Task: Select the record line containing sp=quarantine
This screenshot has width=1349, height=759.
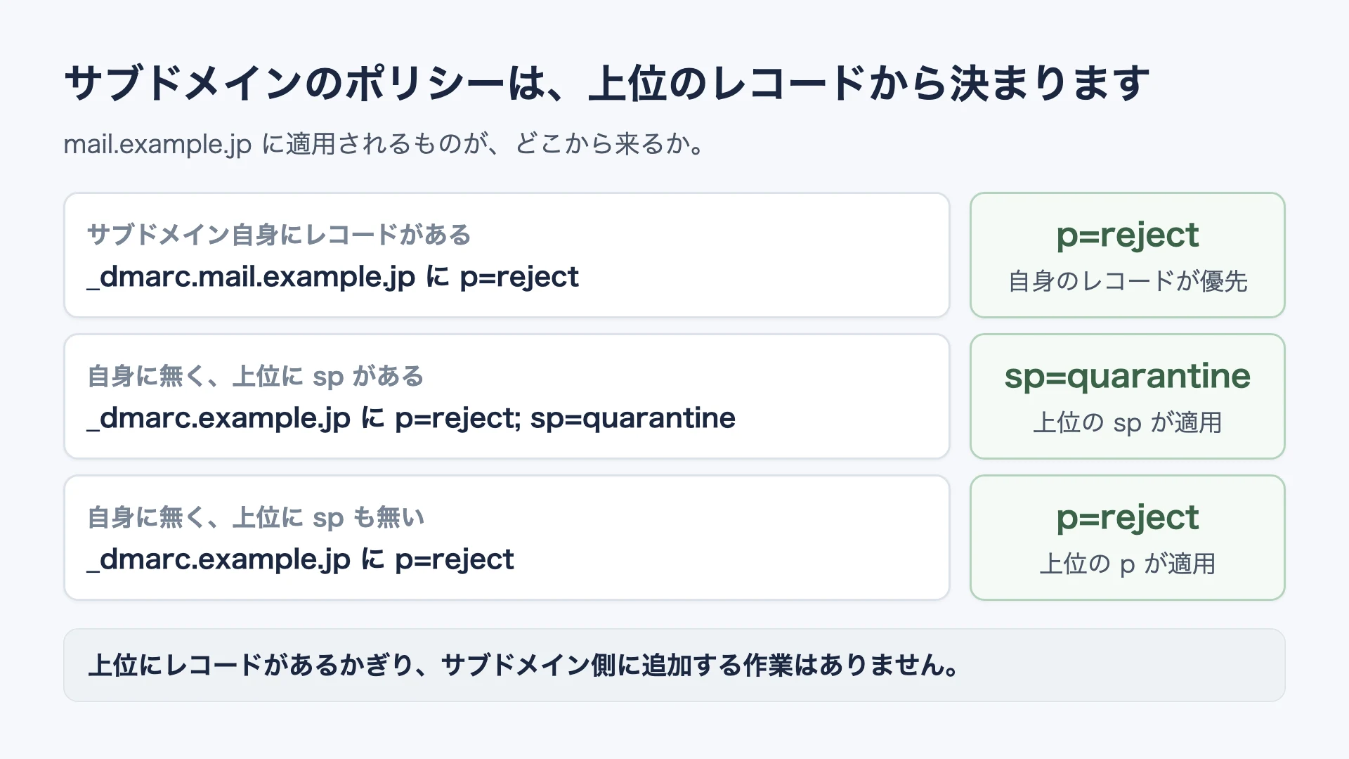Action: click(411, 418)
